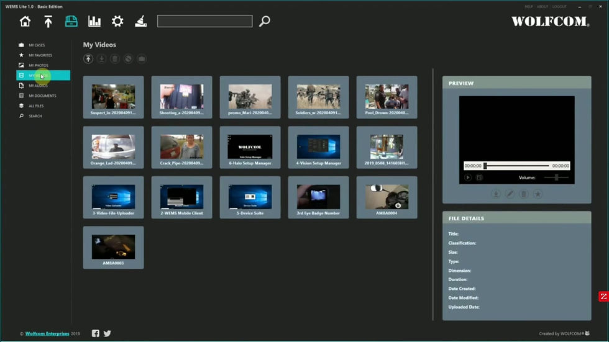Select the Orange_Lad video thumbnail
This screenshot has width=609, height=342.
pos(113,147)
